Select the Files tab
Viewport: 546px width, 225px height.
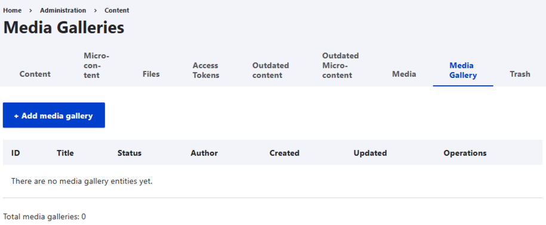point(151,74)
